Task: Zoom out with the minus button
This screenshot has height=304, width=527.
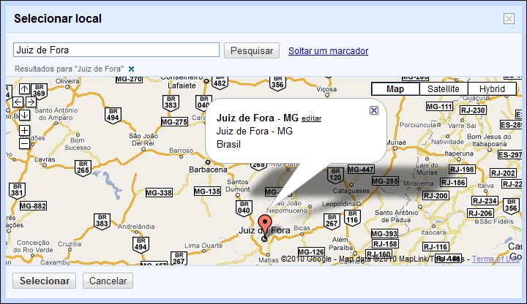Action: [x=24, y=144]
